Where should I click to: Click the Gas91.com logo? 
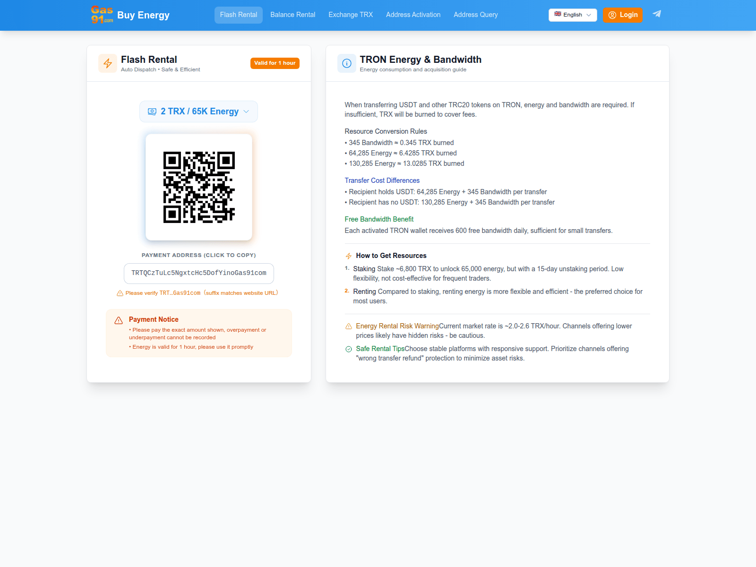102,15
